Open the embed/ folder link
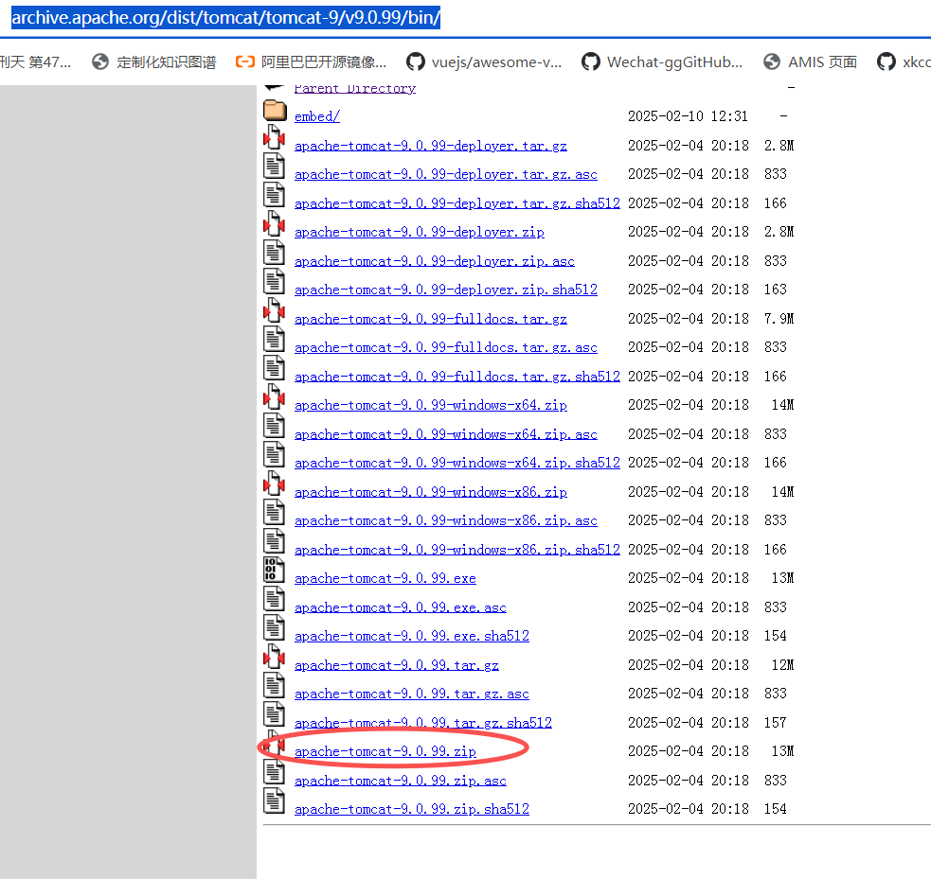Screen dimensions: 931x879 coord(317,116)
